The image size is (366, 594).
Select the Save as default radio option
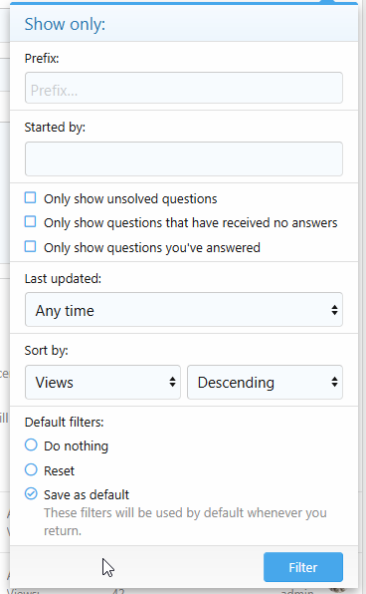click(x=31, y=494)
